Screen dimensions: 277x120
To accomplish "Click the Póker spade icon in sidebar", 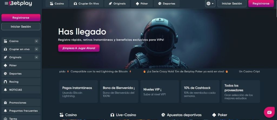I will [5, 65].
